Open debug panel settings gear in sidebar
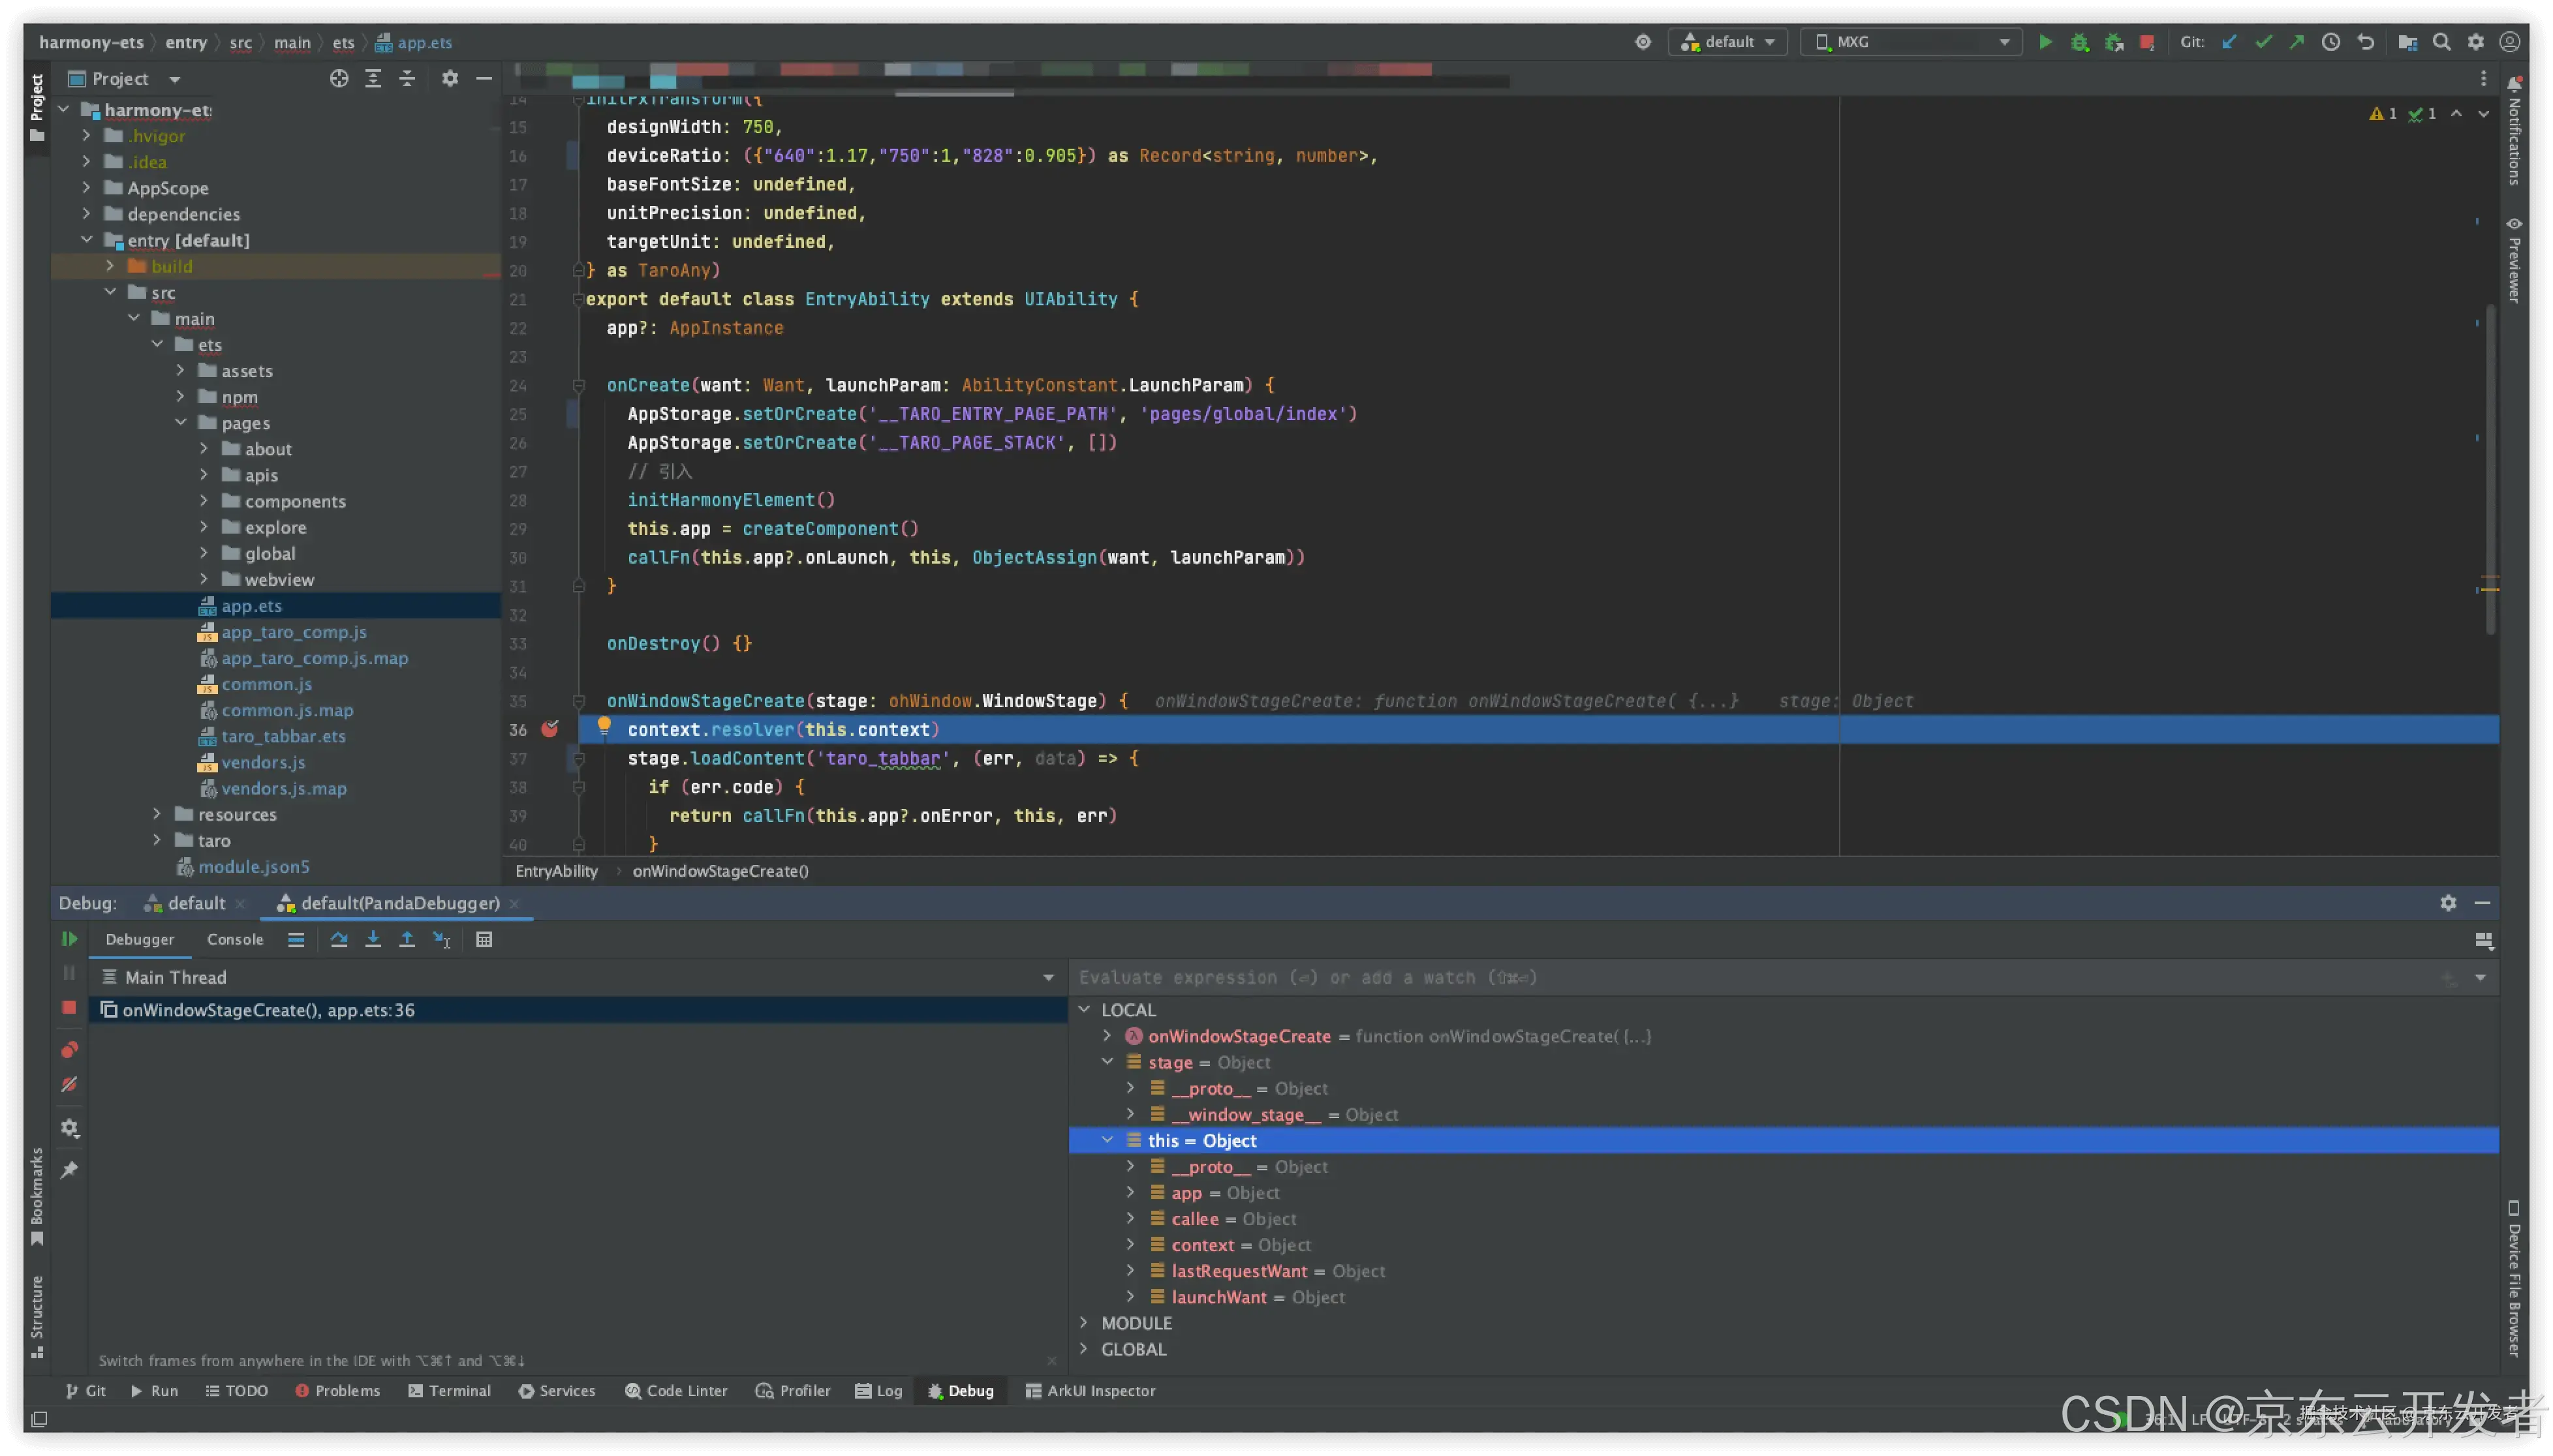This screenshot has height=1456, width=2553. click(x=69, y=1128)
